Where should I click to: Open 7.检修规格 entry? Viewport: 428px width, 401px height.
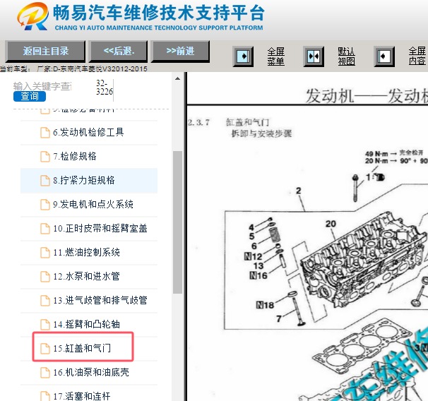pyautogui.click(x=89, y=156)
